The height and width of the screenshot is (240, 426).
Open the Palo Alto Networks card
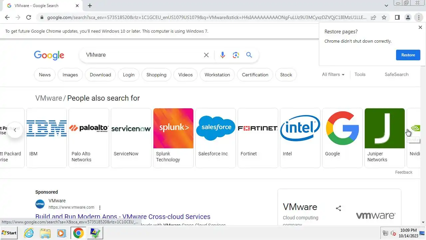pos(89,138)
